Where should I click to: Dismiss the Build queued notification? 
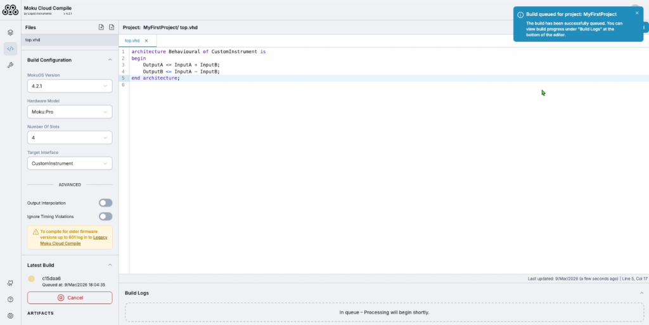click(x=637, y=13)
